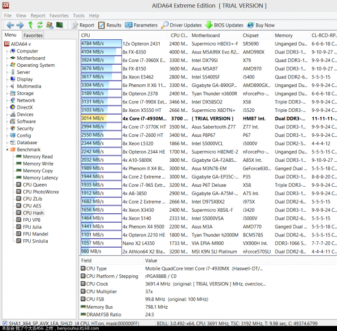
Task: Click the green Up arrow icon
Action: coord(31,25)
